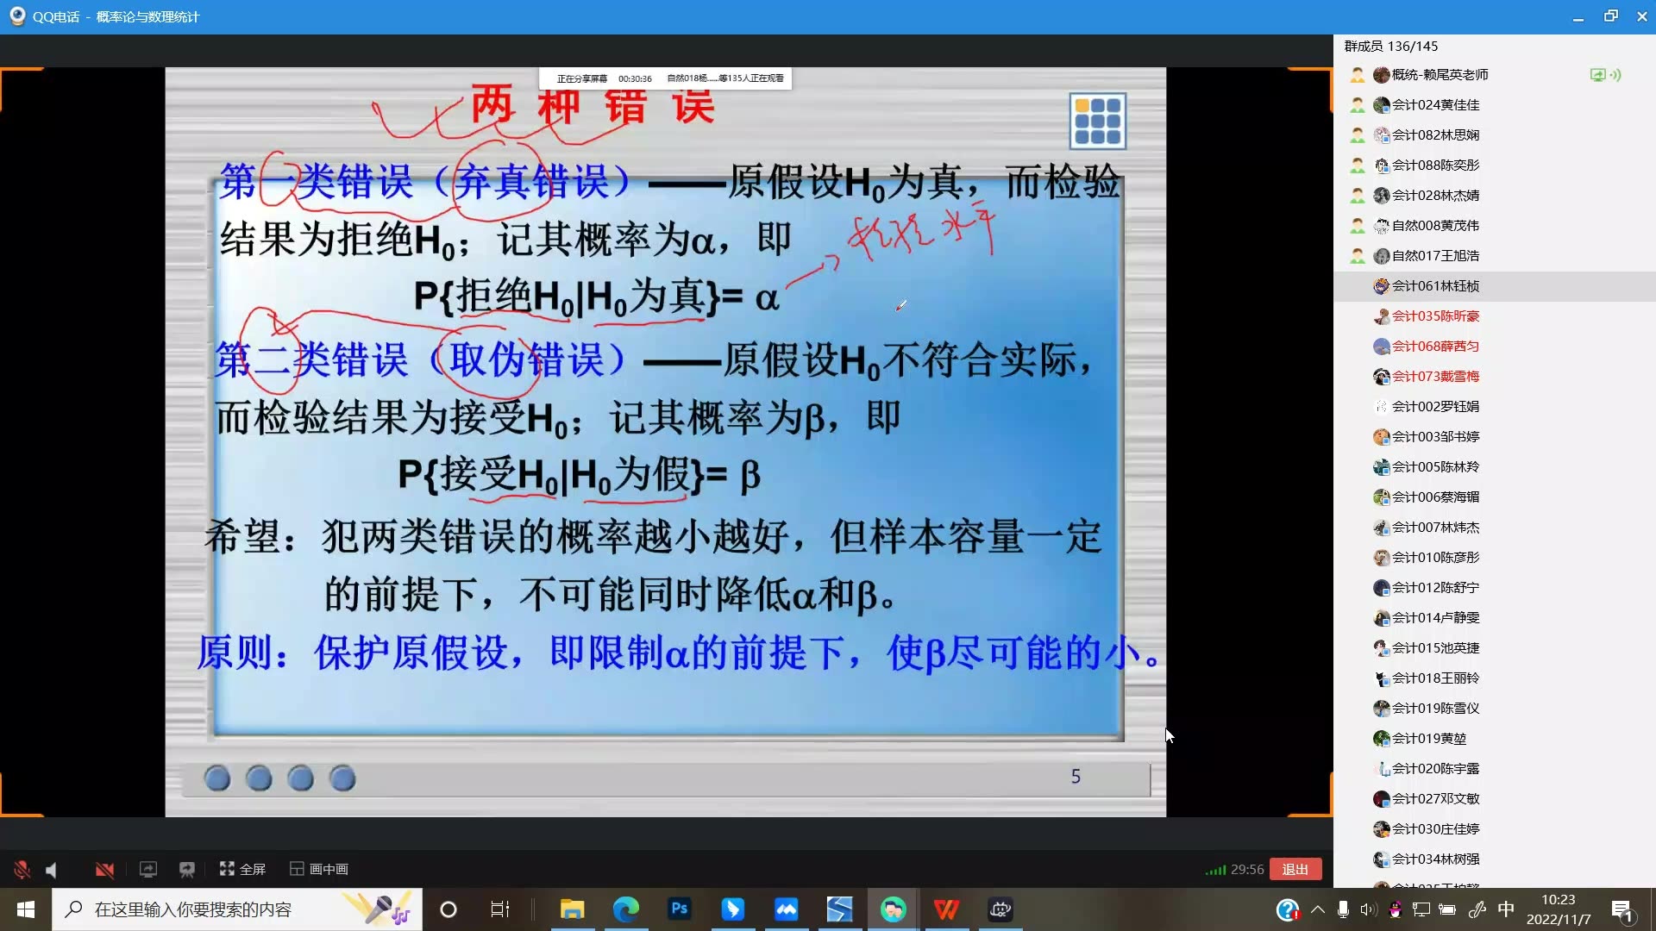Enable 画中画 picture-in-picture mode
Screen dimensions: 1656x931
[x=317, y=869]
